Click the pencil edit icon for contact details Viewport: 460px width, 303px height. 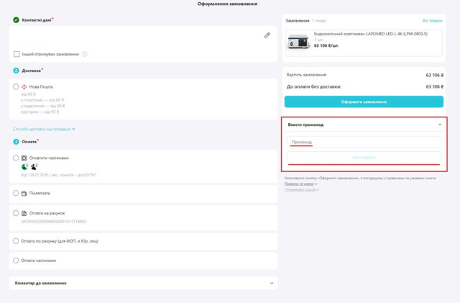267,35
